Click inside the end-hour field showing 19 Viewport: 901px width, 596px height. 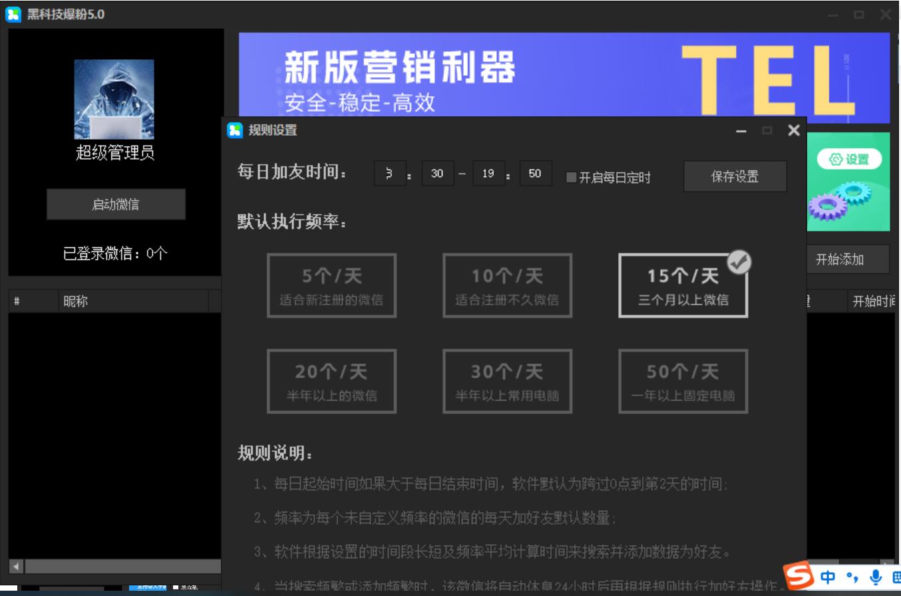(x=488, y=174)
